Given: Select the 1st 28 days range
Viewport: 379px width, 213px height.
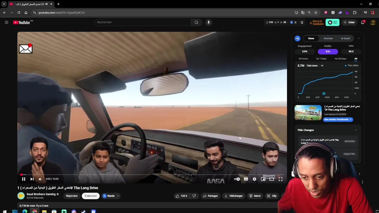Looking at the screenshot, I should coord(340,59).
